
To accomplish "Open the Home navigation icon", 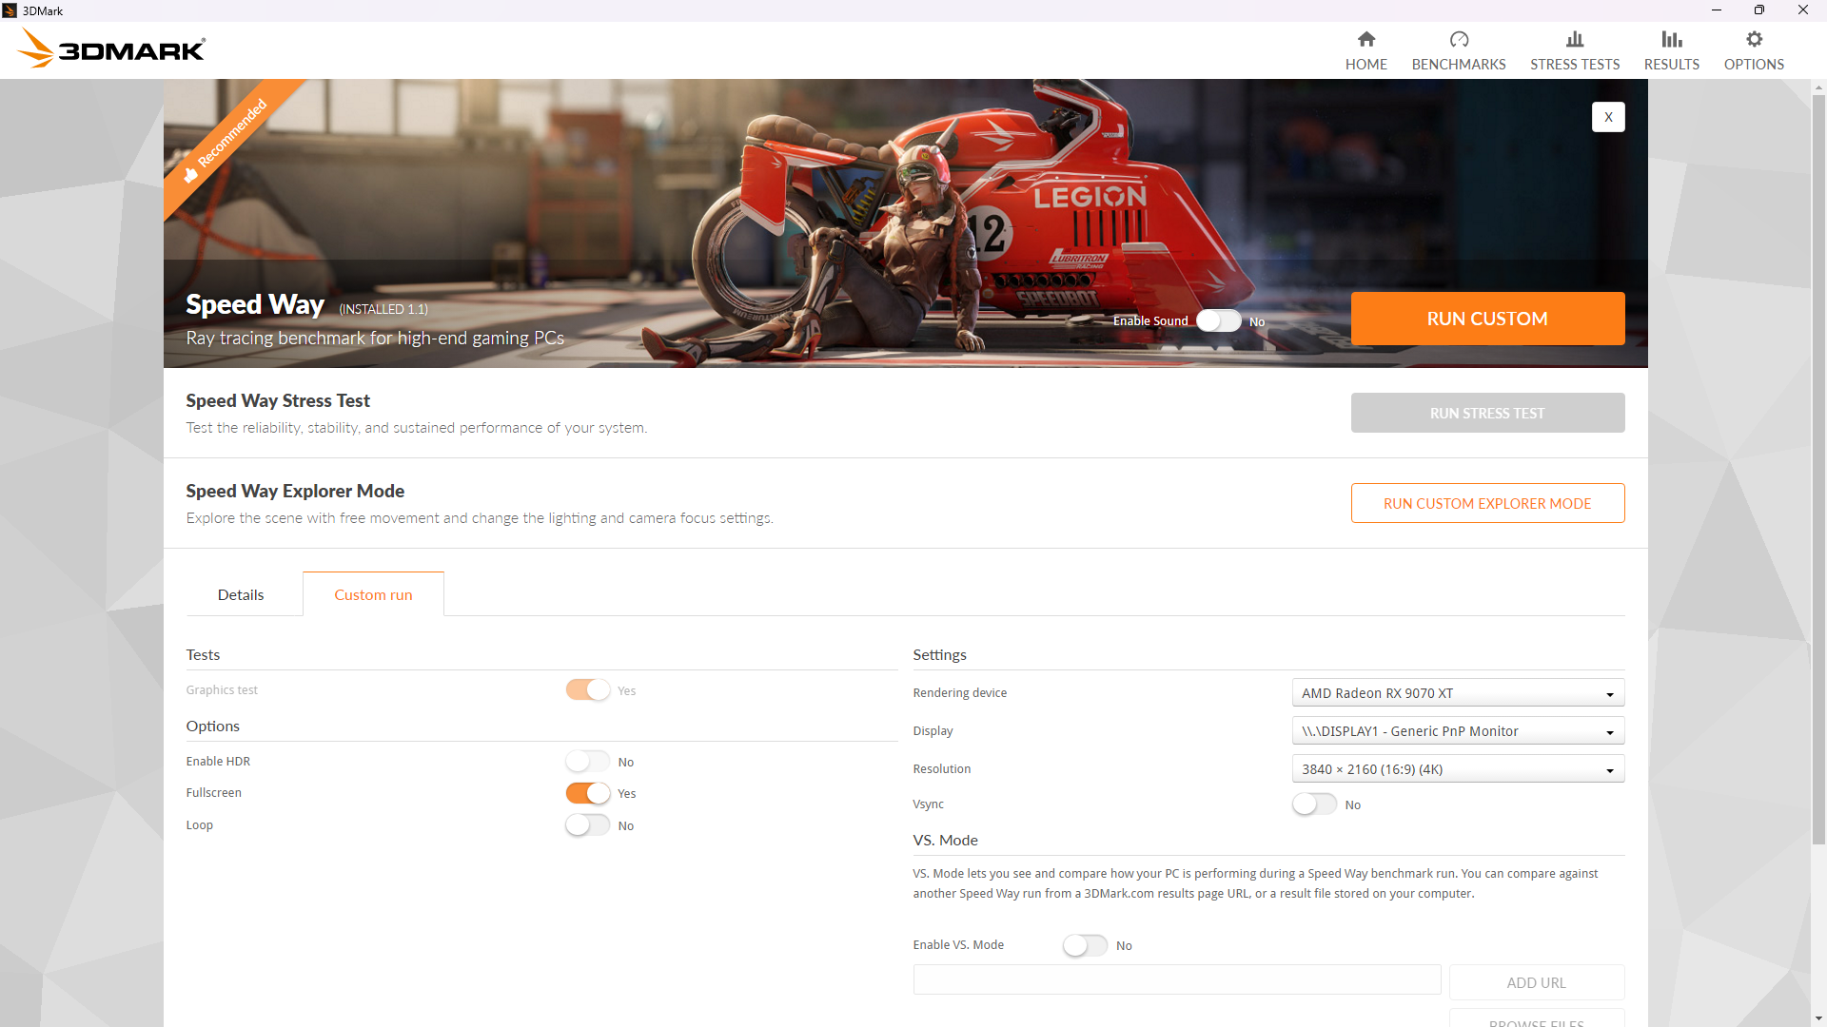I will pyautogui.click(x=1365, y=40).
